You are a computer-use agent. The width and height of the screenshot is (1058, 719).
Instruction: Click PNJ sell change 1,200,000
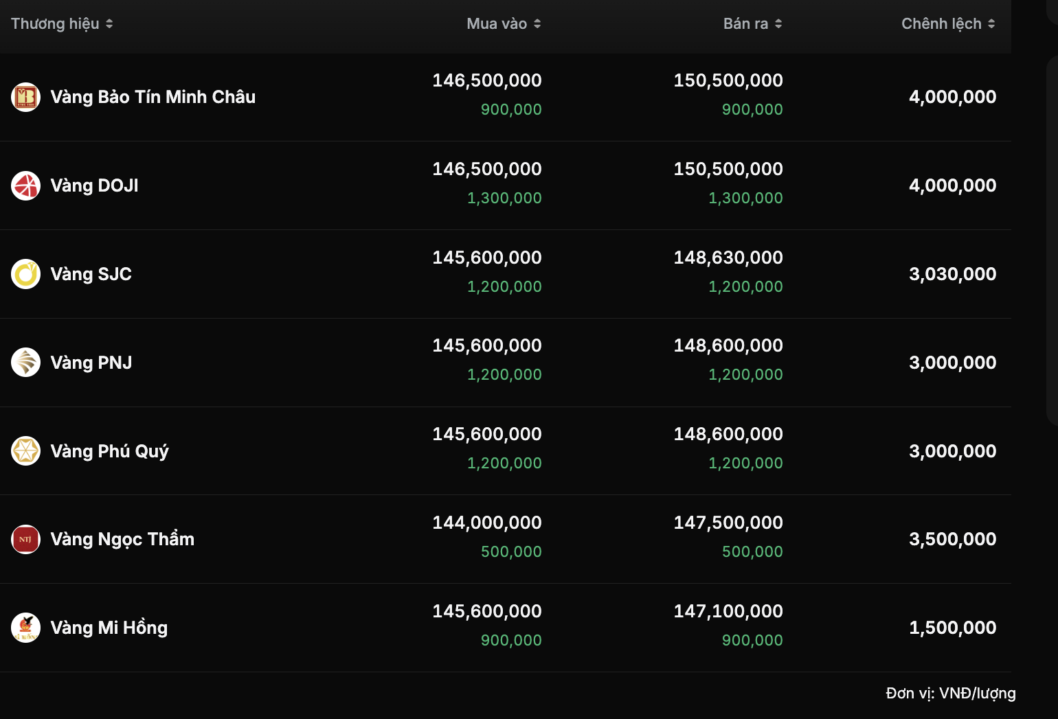[x=745, y=374]
